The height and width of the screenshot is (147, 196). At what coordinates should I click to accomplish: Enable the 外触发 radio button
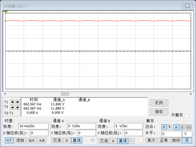[x=187, y=116]
